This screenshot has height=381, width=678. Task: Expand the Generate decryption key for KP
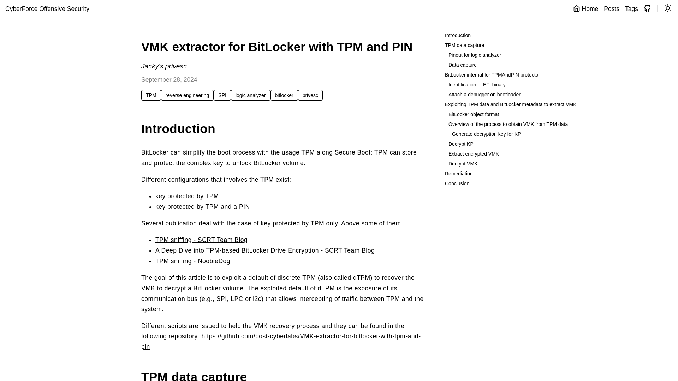(486, 134)
